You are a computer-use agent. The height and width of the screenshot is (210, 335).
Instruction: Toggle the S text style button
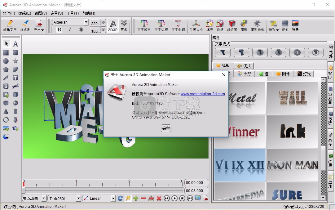[x=81, y=29]
